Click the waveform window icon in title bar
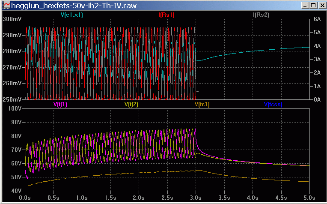 tap(6, 5)
